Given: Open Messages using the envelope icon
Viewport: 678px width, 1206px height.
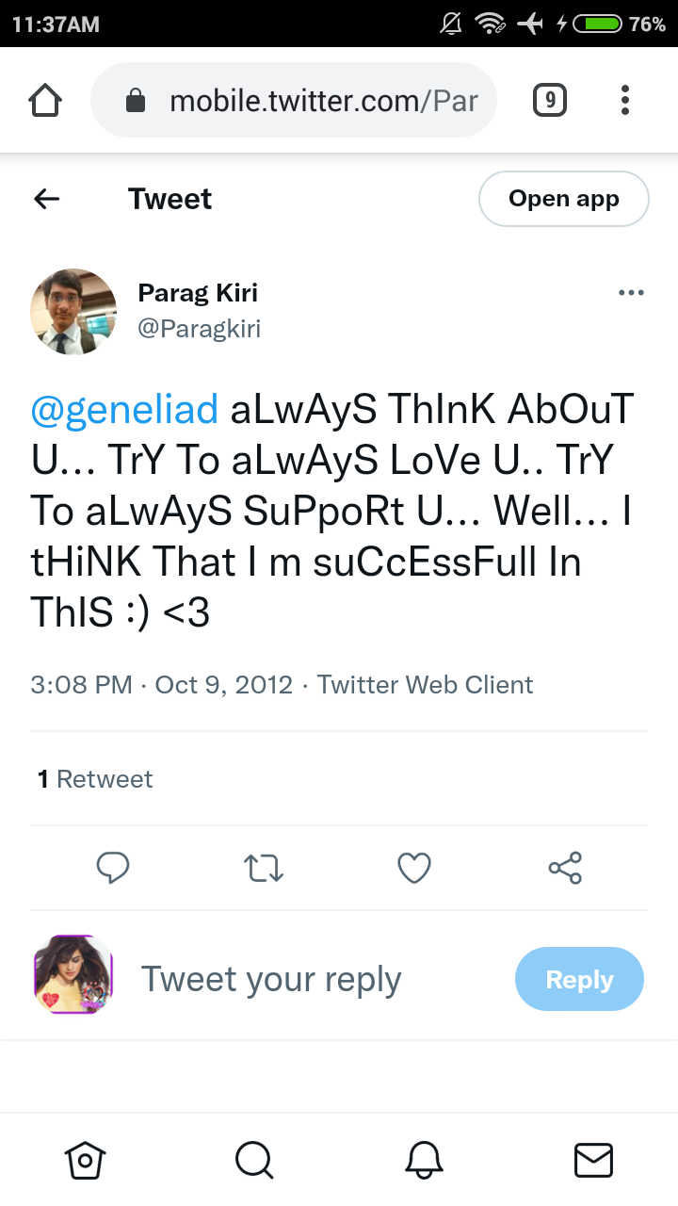Looking at the screenshot, I should (x=593, y=1160).
